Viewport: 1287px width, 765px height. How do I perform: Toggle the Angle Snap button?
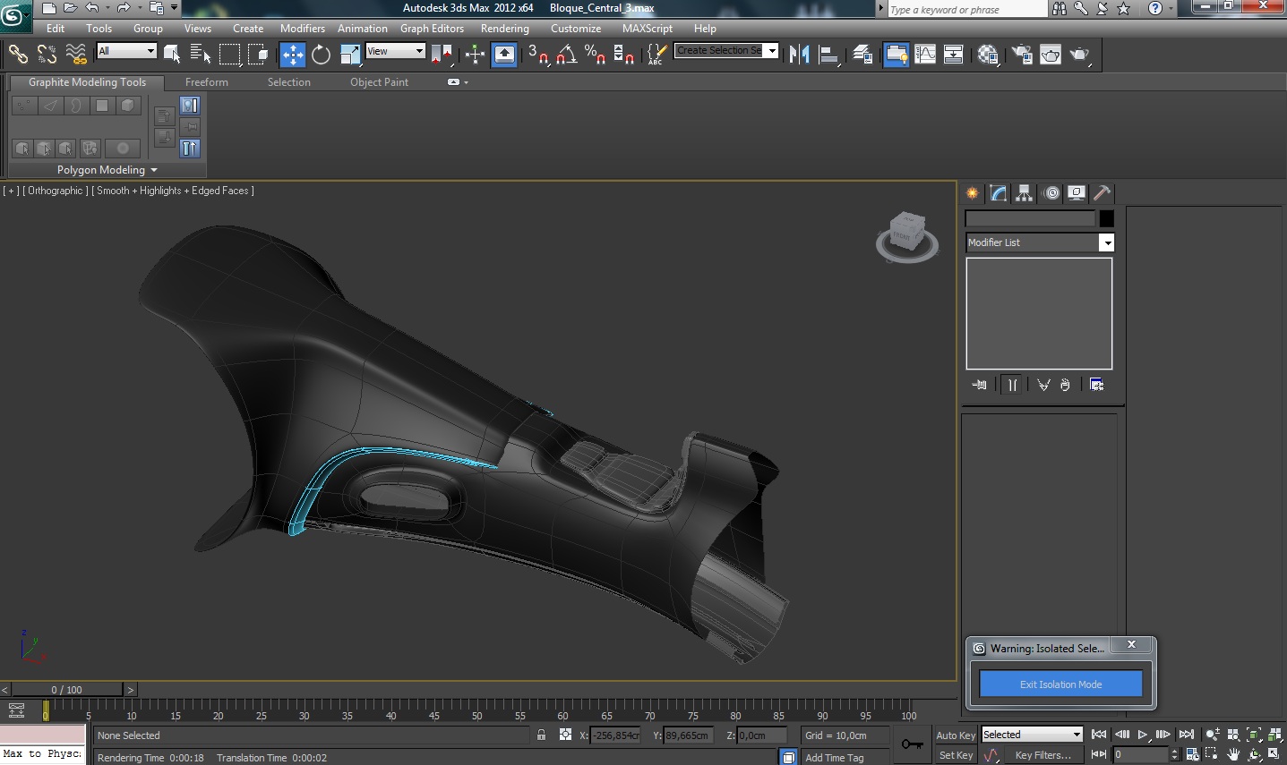(566, 55)
